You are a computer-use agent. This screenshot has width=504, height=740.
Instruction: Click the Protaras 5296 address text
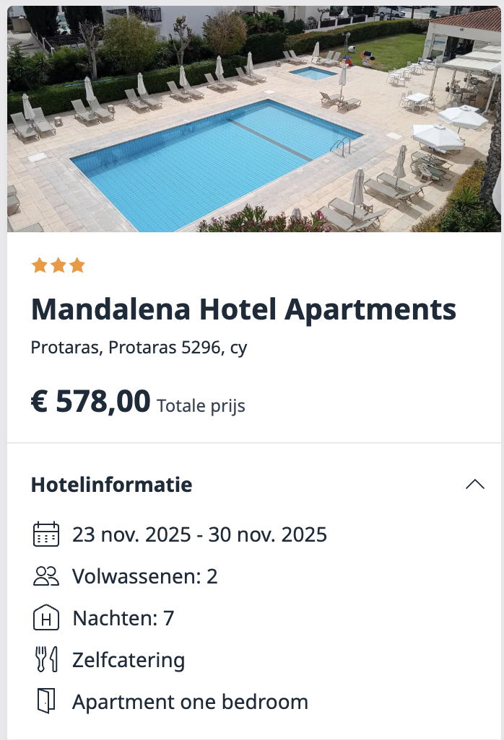pos(139,348)
